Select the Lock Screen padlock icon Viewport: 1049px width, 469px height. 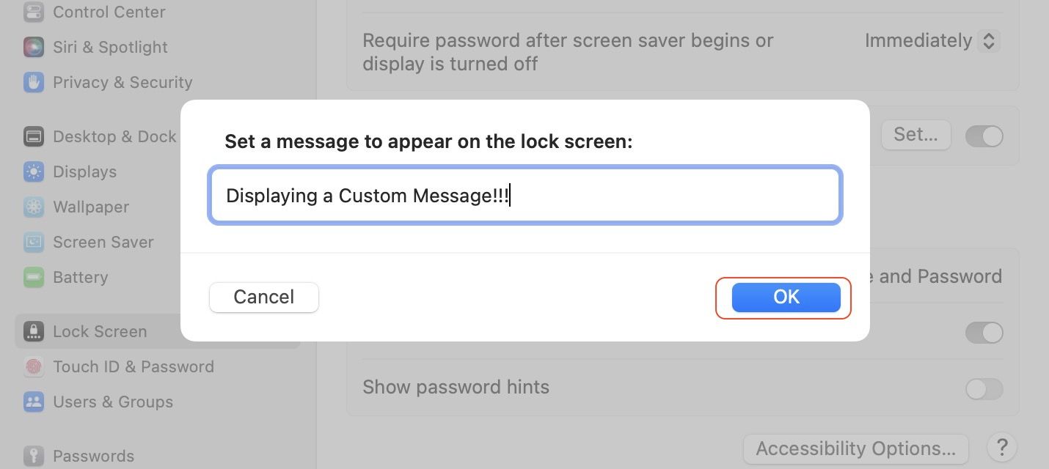33,331
